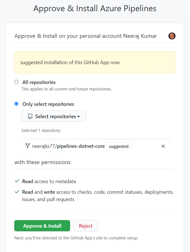Click the suggested badge label
Viewport: 190px width, 252px height.
pos(119,146)
